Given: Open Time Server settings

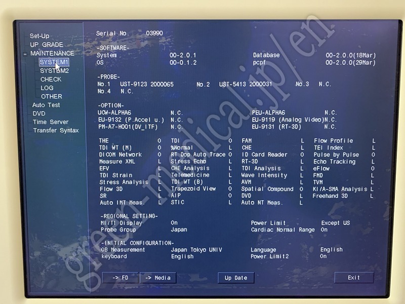Looking at the screenshot, I should click(51, 122).
